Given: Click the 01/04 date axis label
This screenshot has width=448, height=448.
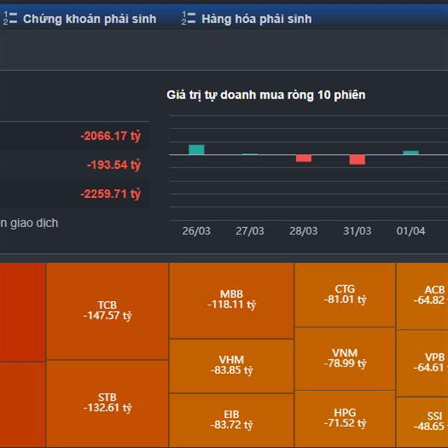Looking at the screenshot, I should [411, 231].
